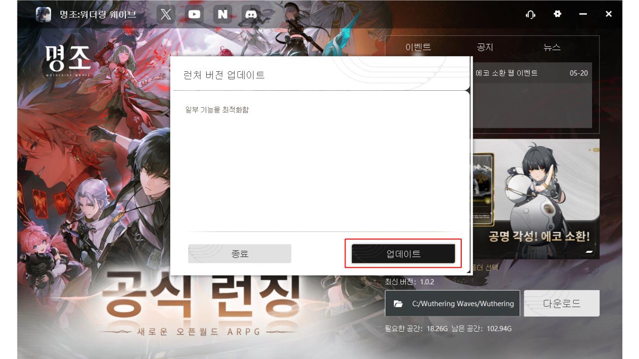
Task: Open the Discord community icon
Action: (250, 14)
